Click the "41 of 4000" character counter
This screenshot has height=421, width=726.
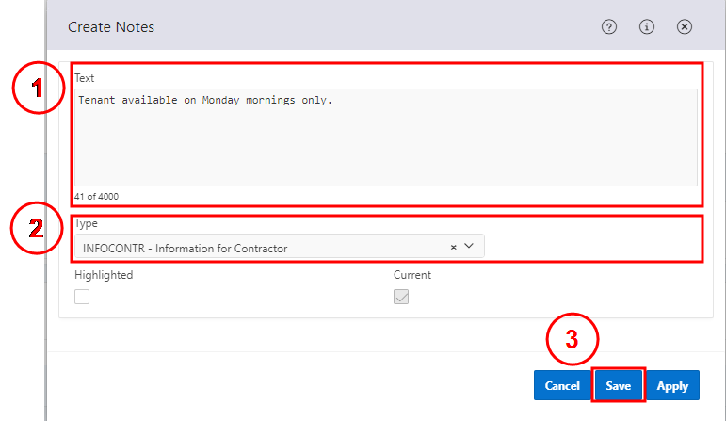pyautogui.click(x=96, y=197)
